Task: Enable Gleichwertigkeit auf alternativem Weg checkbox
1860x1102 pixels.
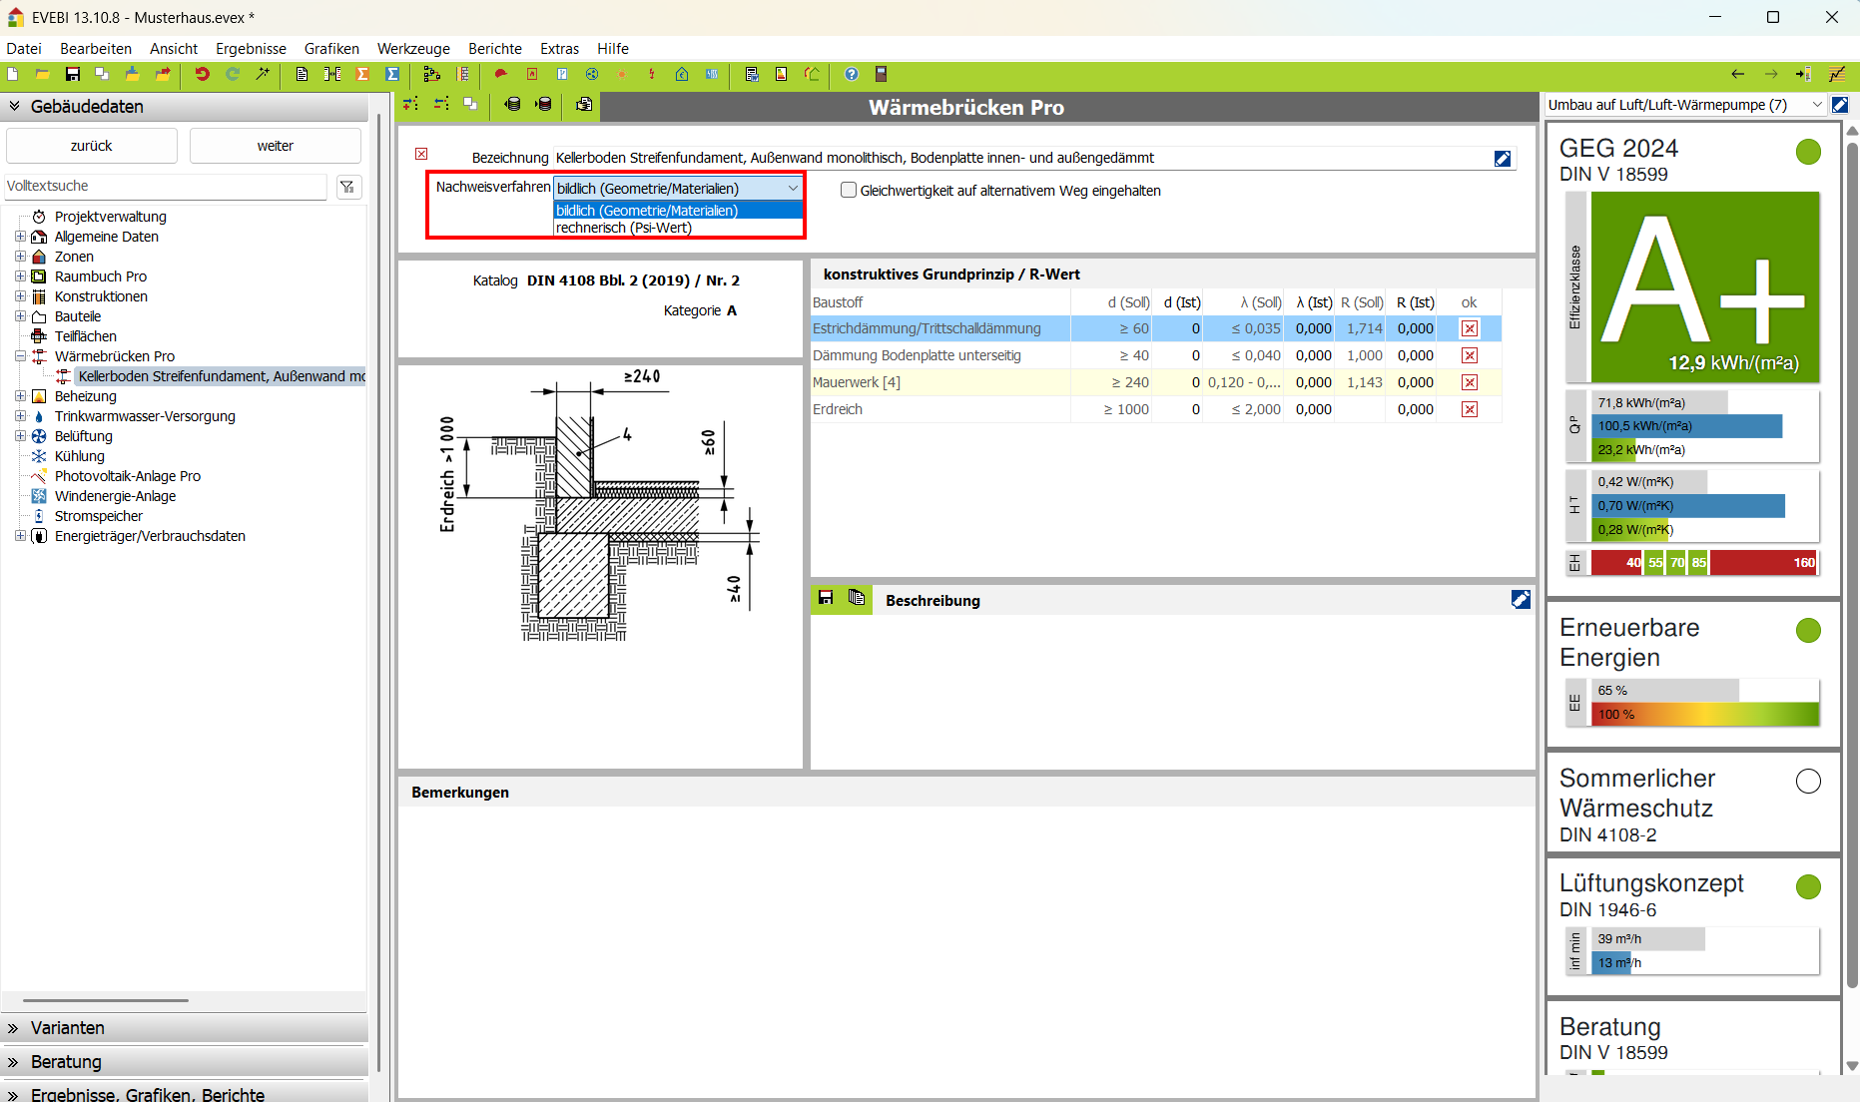Action: pyautogui.click(x=849, y=191)
